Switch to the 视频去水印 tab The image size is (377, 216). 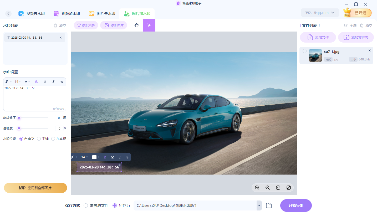click(32, 14)
